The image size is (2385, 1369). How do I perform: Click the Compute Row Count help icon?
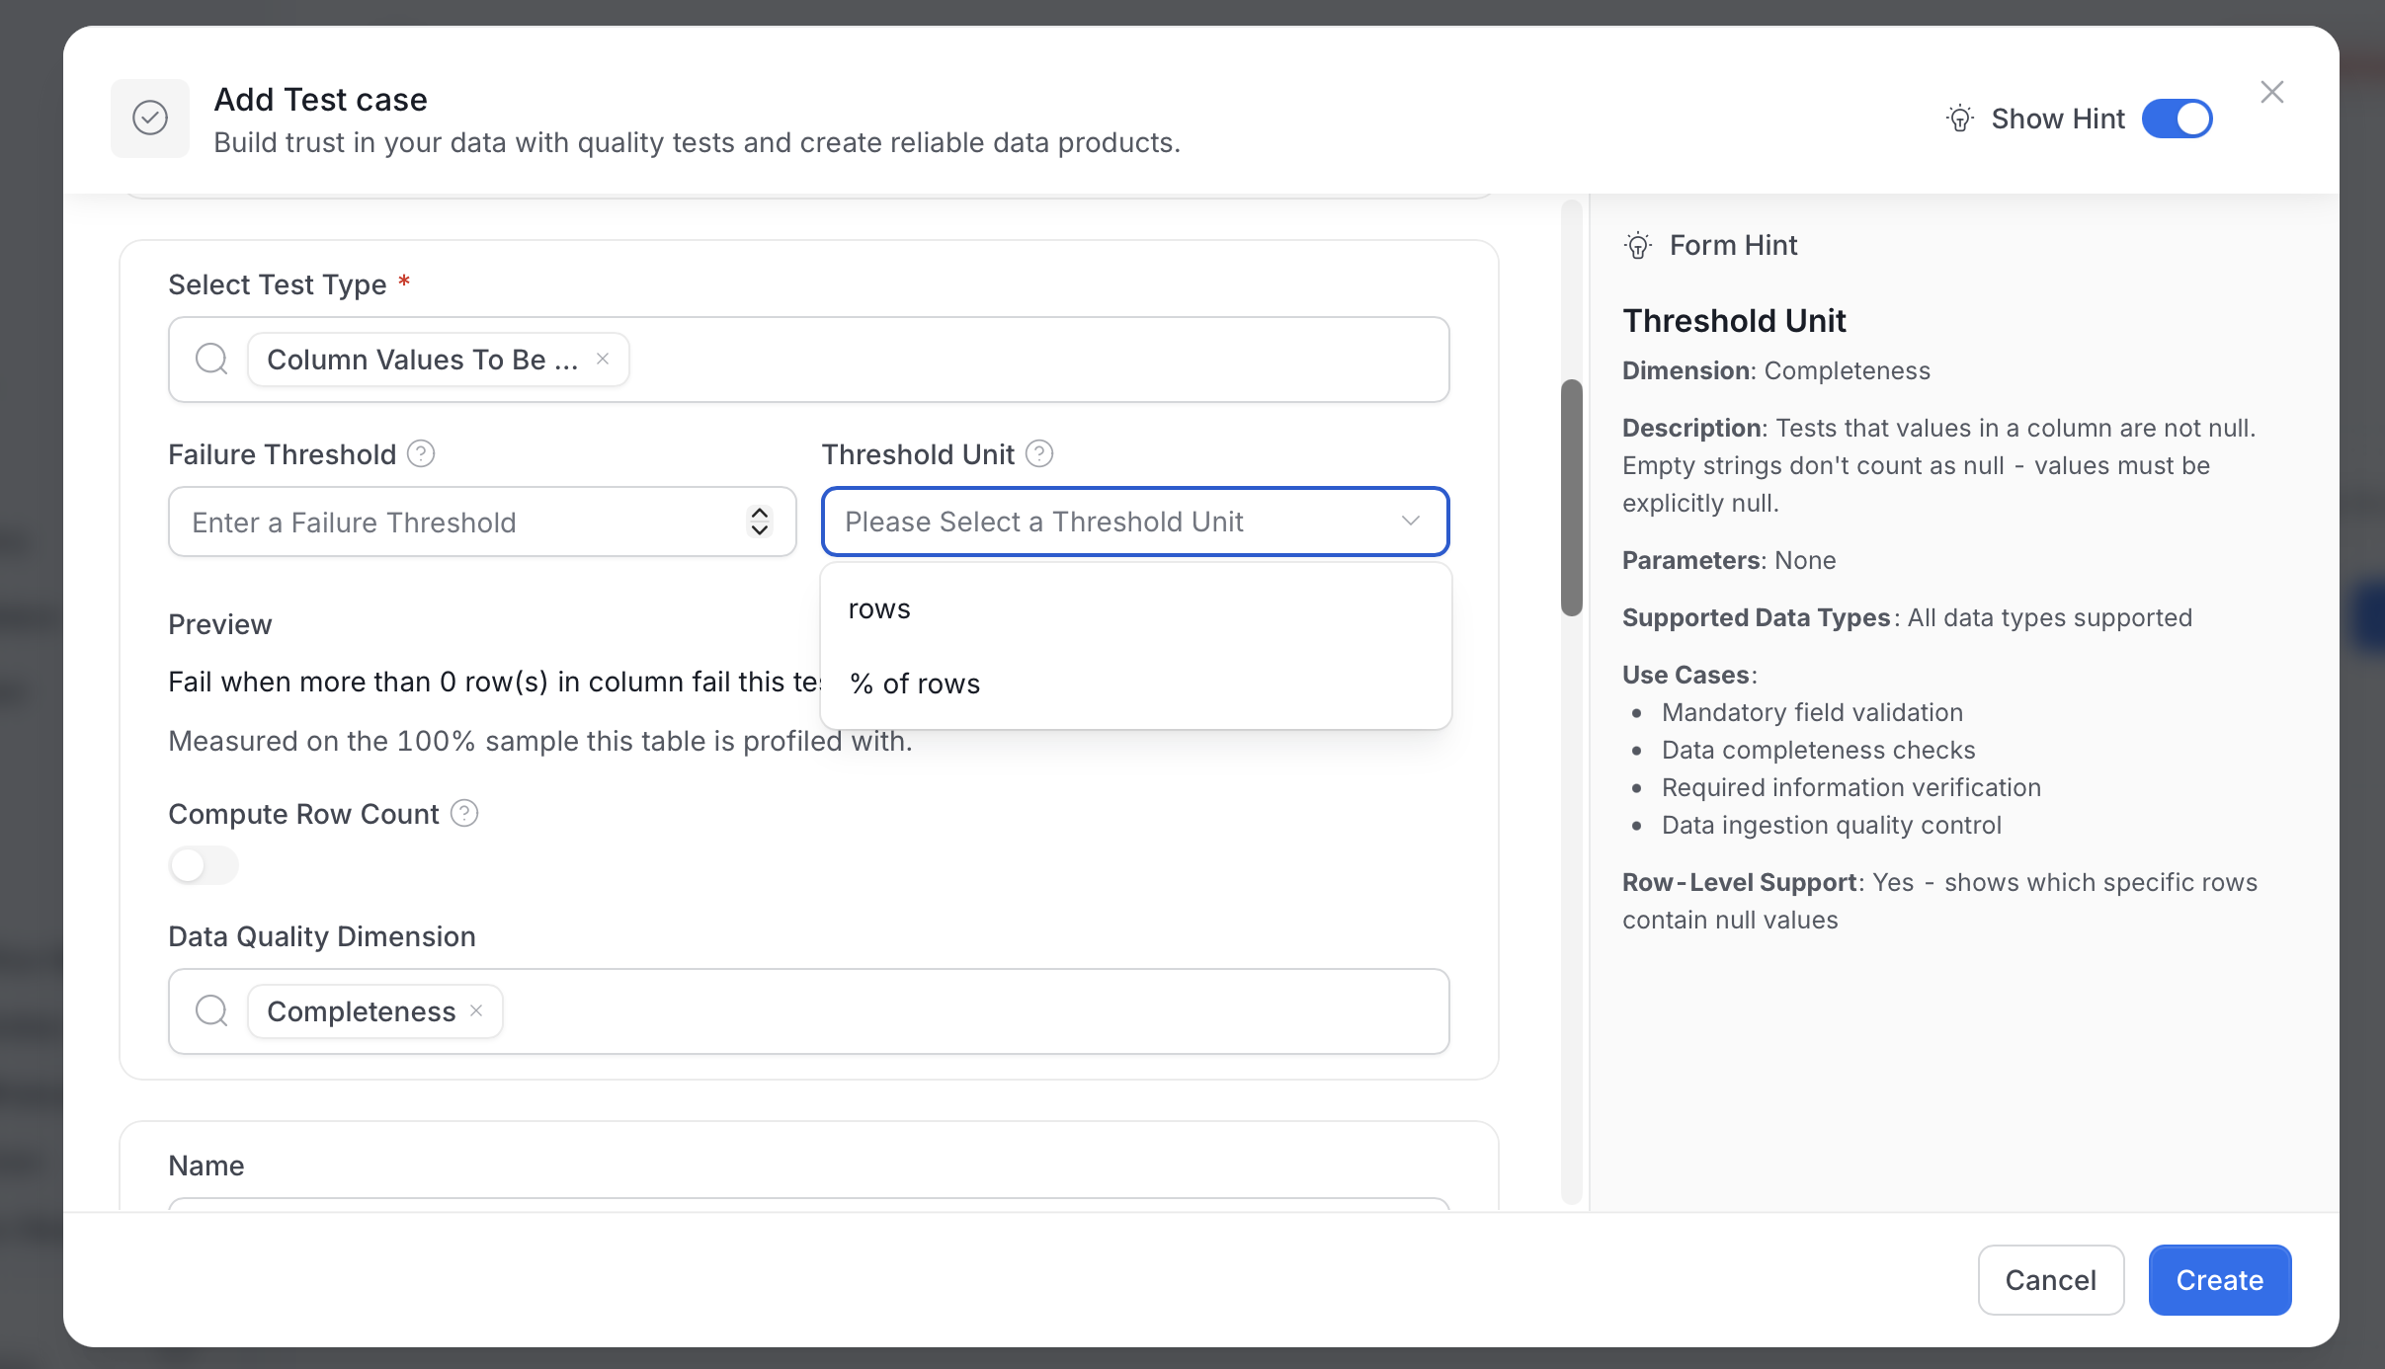coord(464,814)
